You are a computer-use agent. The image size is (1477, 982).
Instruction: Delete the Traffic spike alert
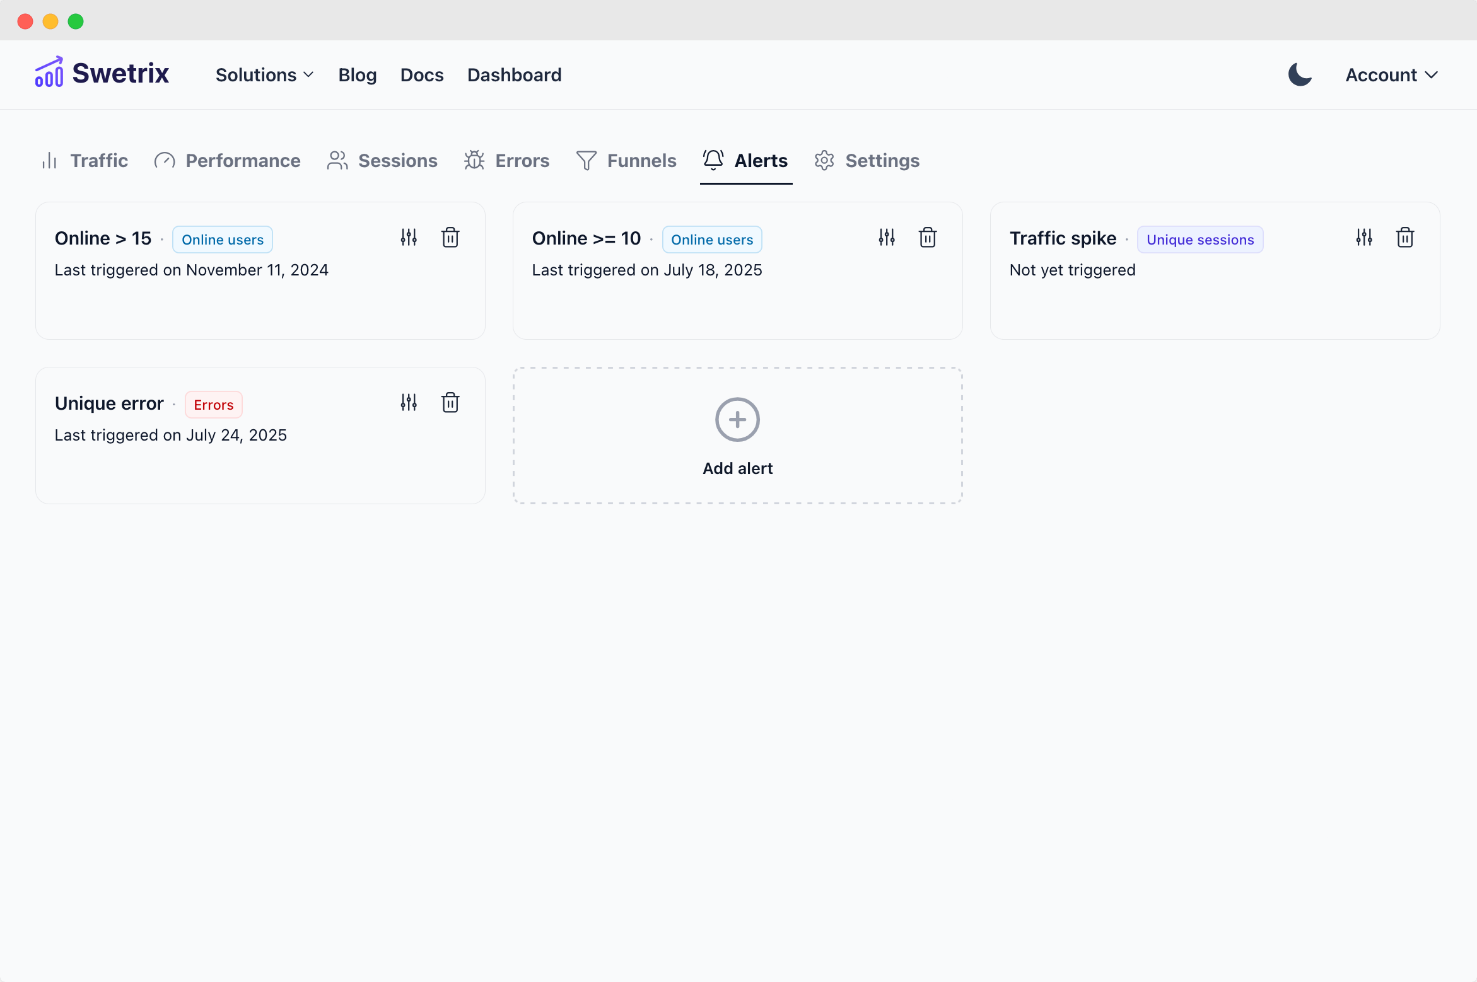click(1405, 238)
